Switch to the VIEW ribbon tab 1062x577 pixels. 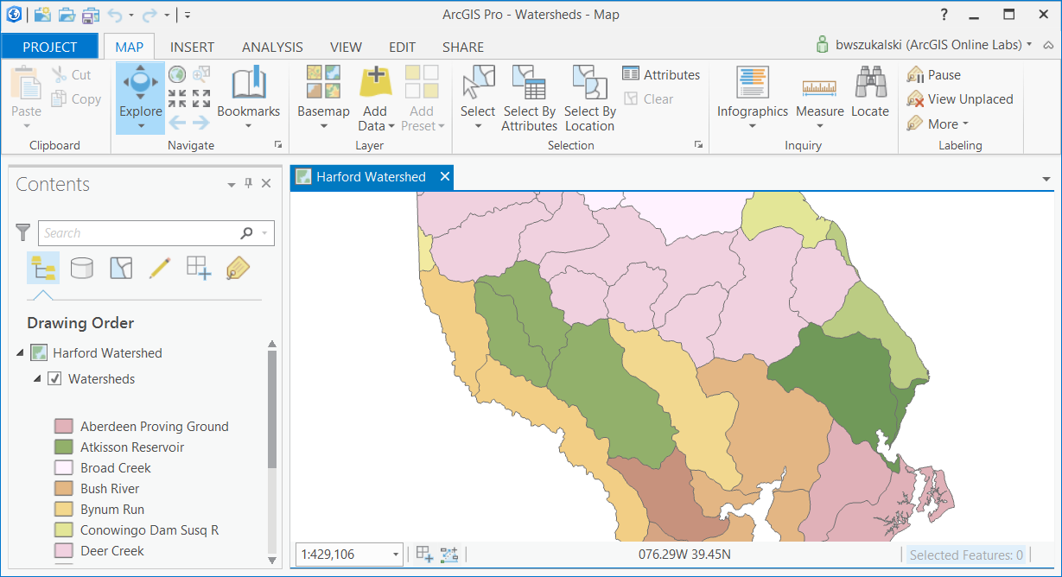coord(346,47)
